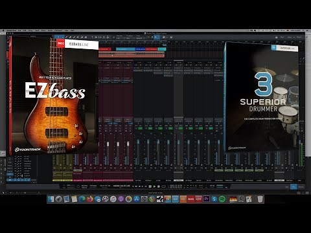
Task: Open Skype from the Dock
Action: click(x=214, y=199)
